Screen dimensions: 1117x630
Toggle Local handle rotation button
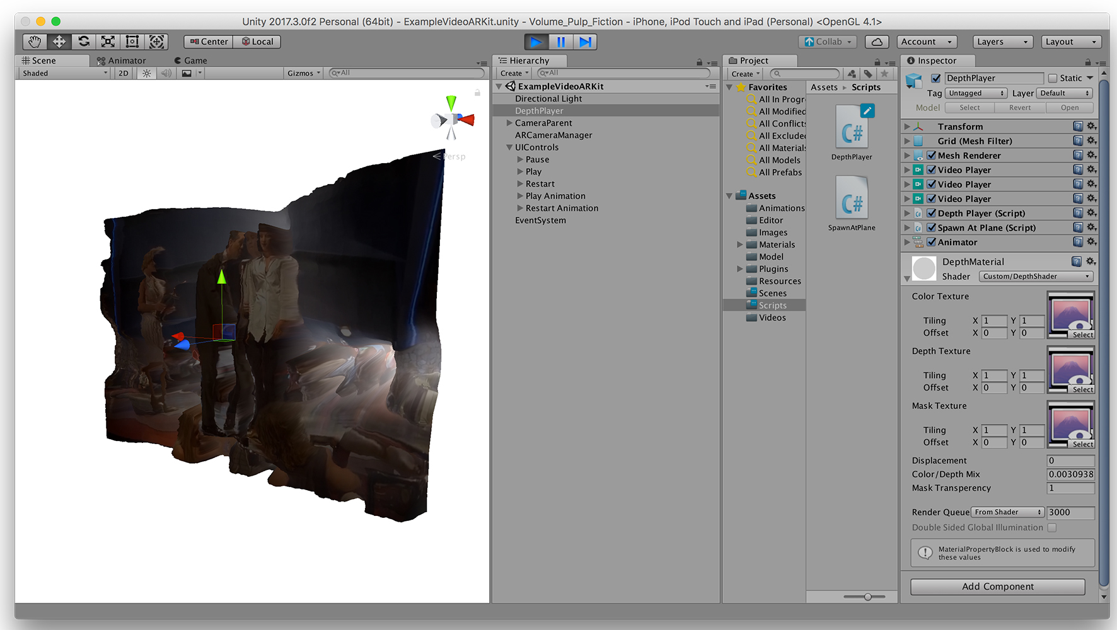(257, 42)
